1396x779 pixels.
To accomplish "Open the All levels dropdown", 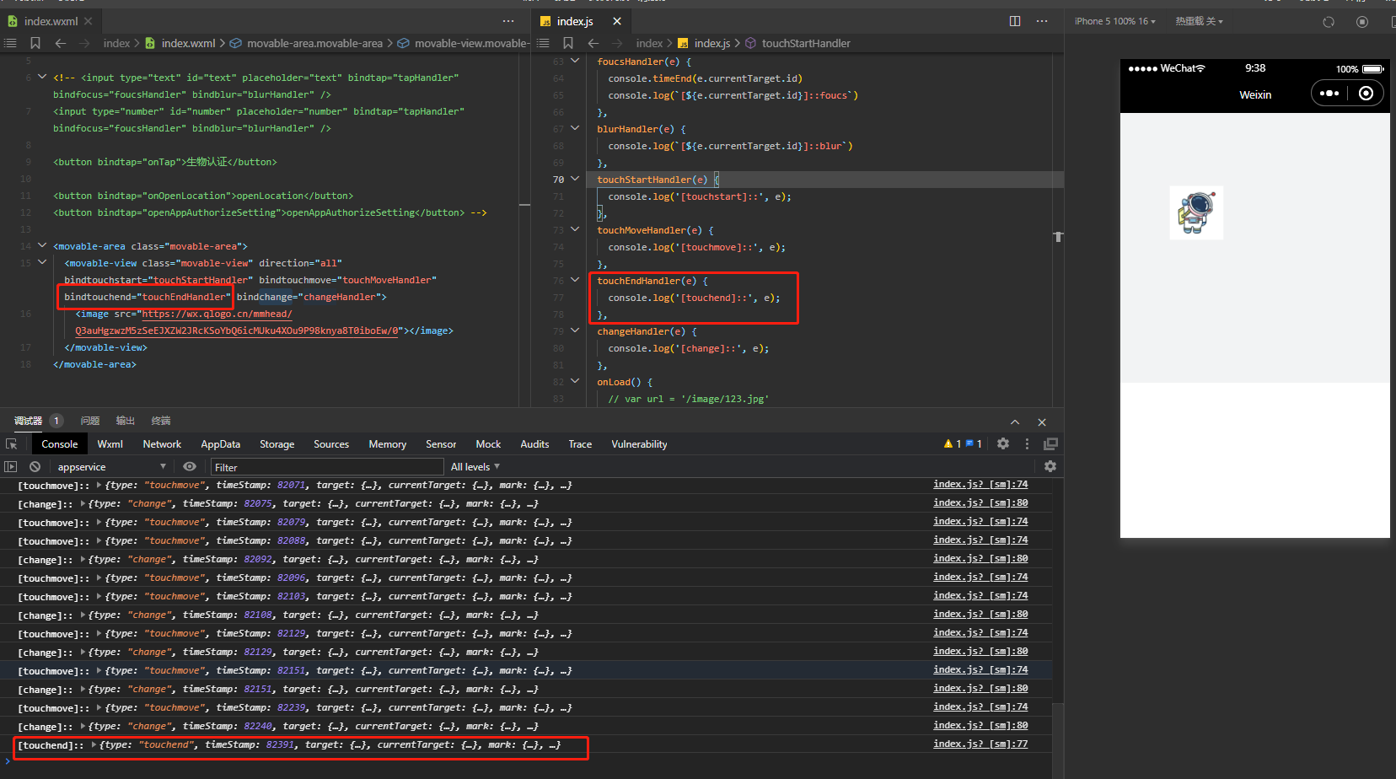I will (x=475, y=467).
